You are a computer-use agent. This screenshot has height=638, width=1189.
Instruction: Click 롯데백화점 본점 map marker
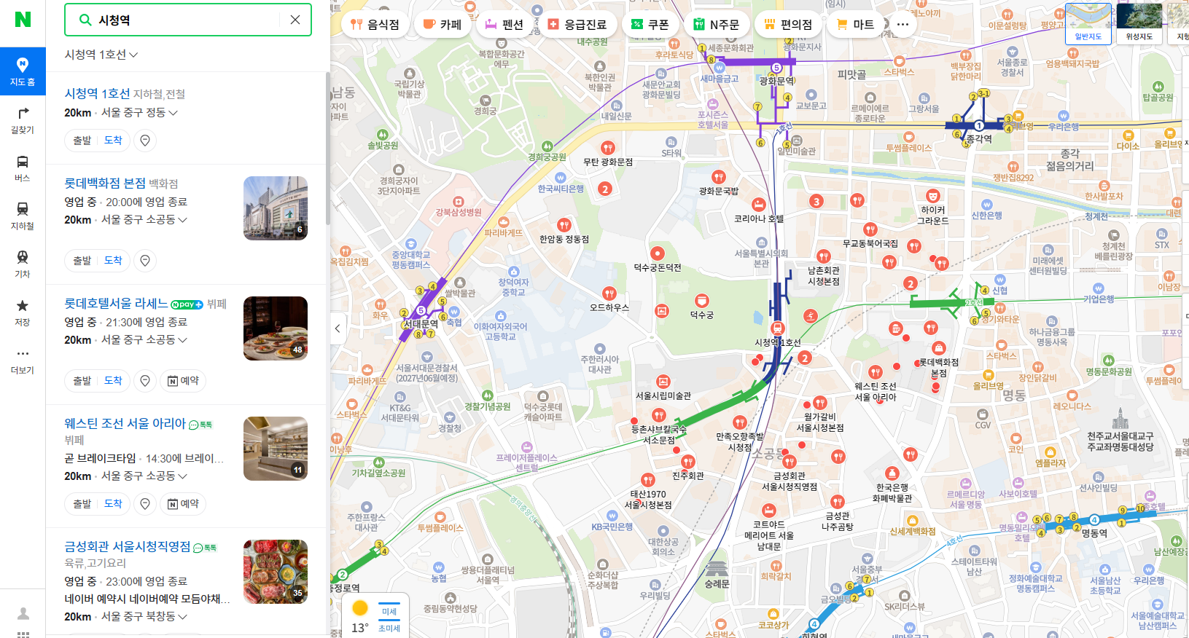click(939, 348)
